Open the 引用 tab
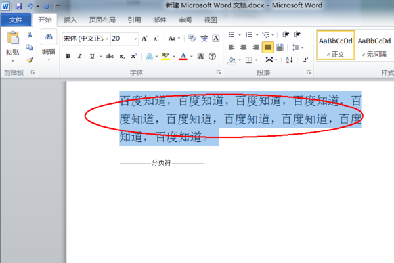Viewport: 394px width, 263px height. (x=134, y=20)
